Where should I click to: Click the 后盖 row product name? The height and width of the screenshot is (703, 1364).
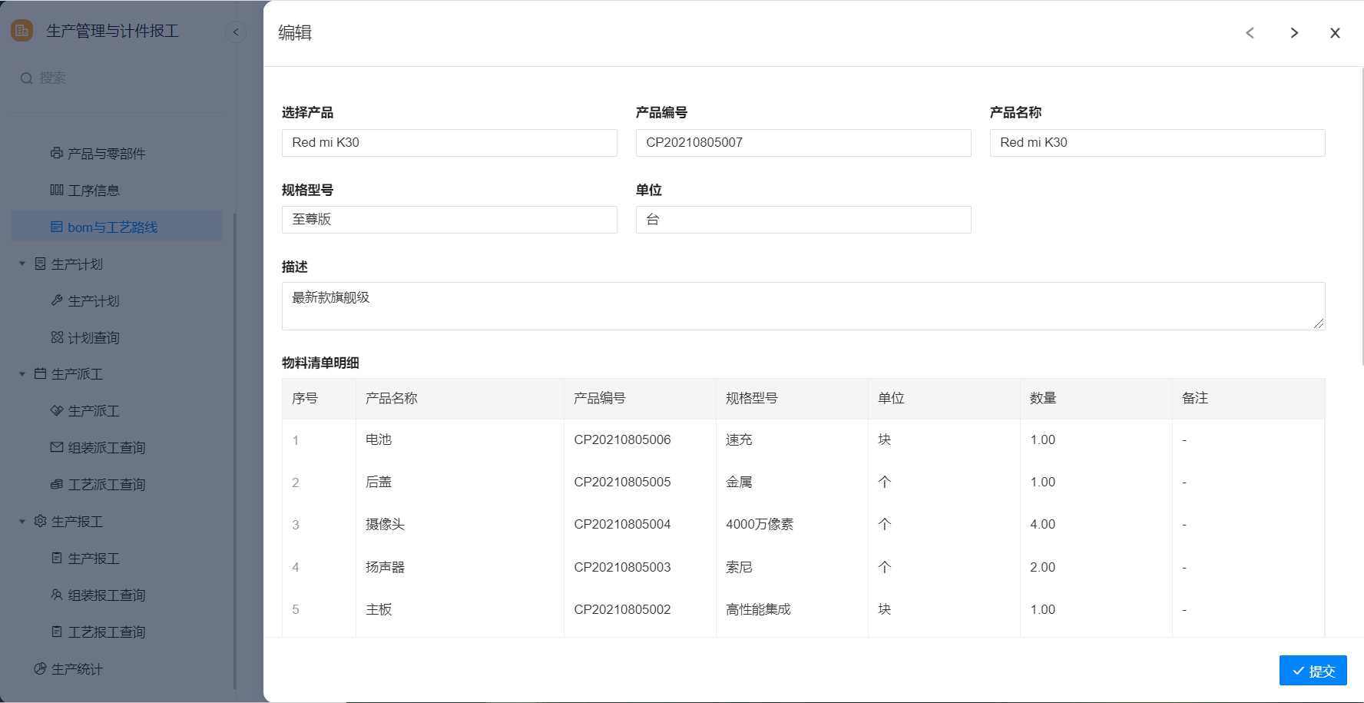[379, 482]
